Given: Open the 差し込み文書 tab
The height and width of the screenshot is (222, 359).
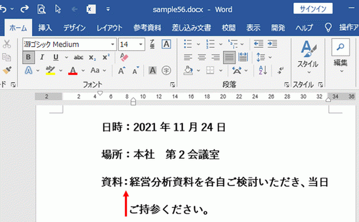Looking at the screenshot, I should 191,28.
